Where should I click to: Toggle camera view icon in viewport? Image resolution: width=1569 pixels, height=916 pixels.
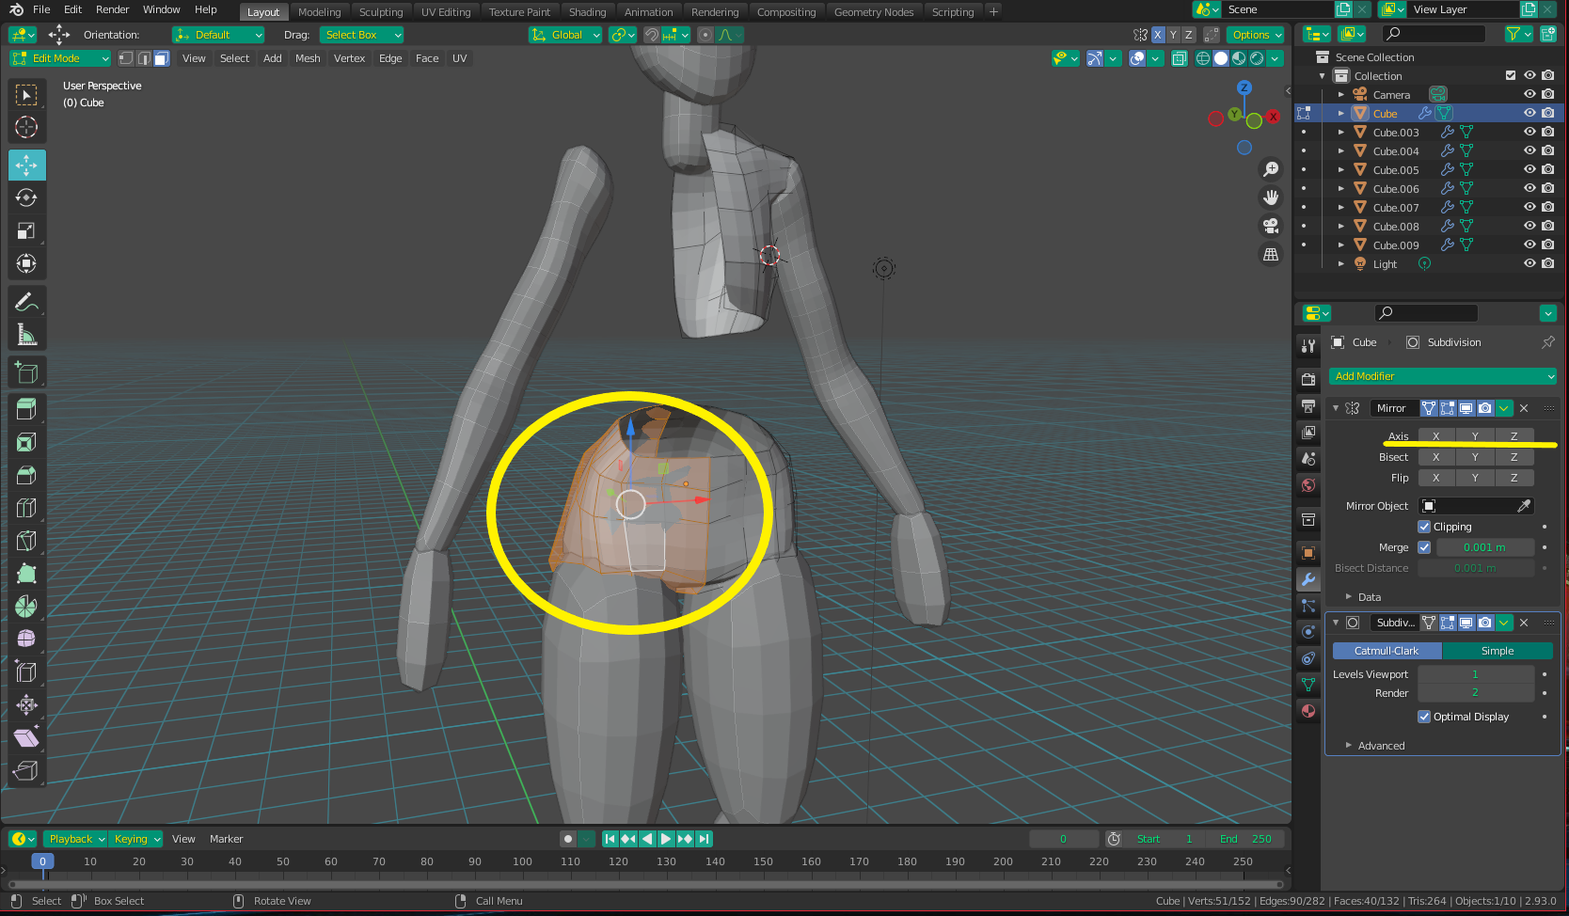click(x=1271, y=226)
